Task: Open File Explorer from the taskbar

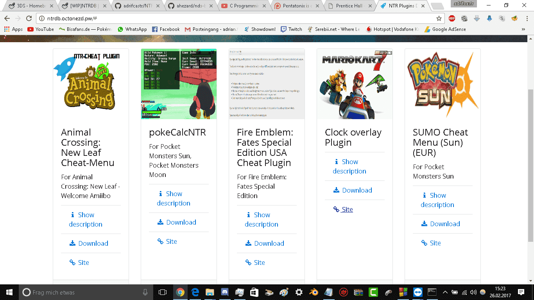Action: tap(210, 292)
